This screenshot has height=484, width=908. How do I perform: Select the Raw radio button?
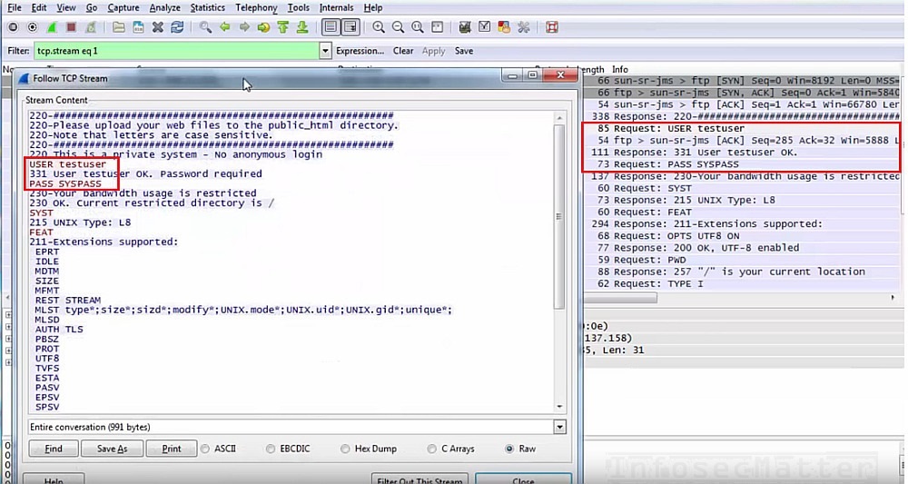point(509,449)
